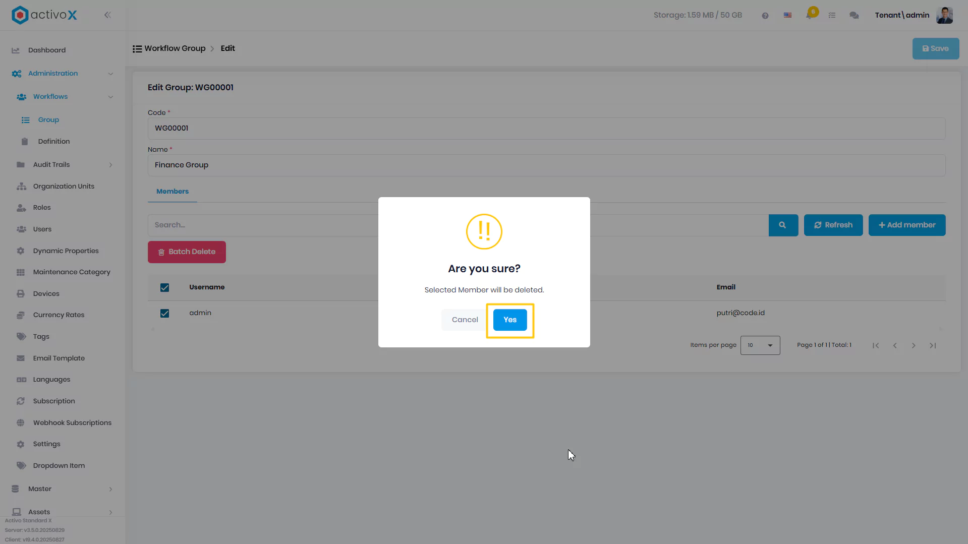The width and height of the screenshot is (968, 544).
Task: Go to last page icon
Action: (933, 345)
